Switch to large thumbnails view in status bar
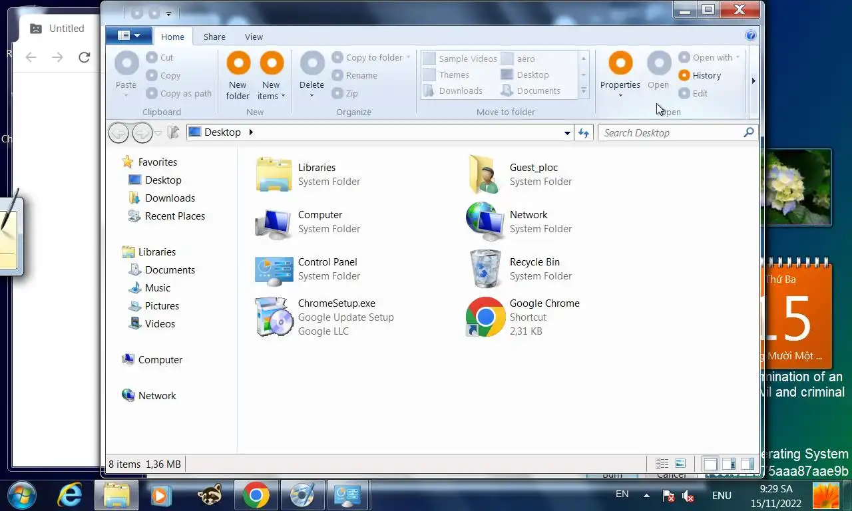 point(680,464)
